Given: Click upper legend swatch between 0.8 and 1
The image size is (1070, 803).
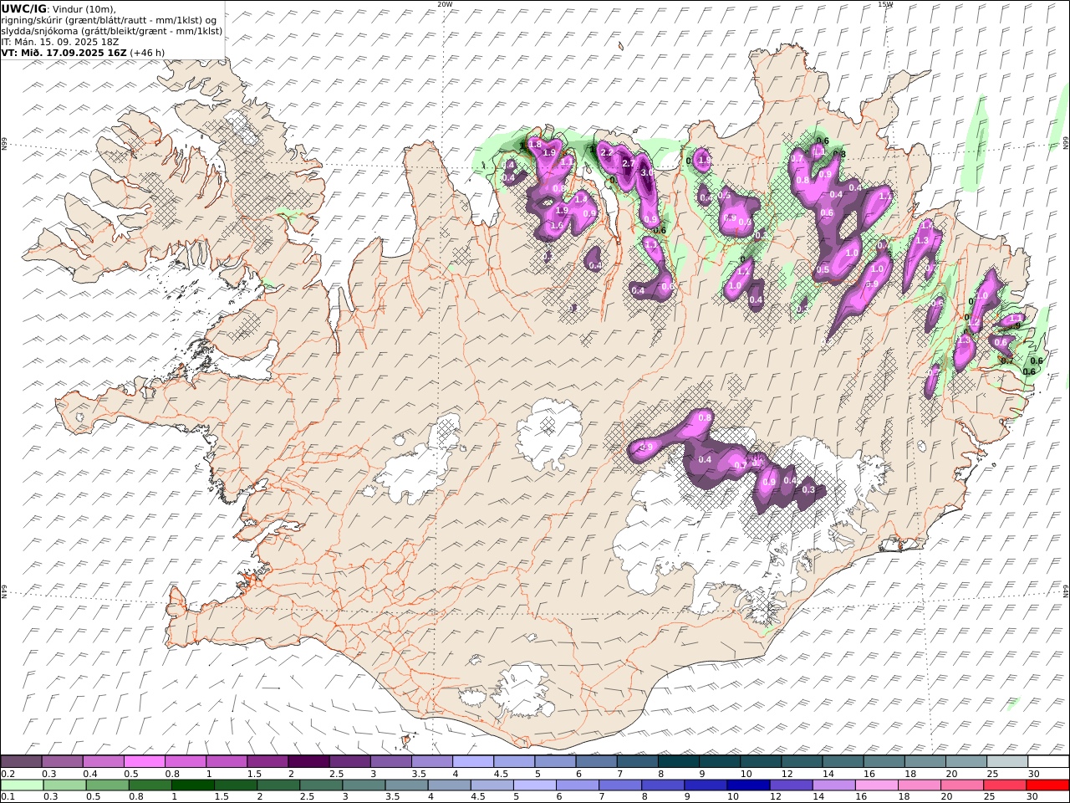Looking at the screenshot, I should point(185,762).
